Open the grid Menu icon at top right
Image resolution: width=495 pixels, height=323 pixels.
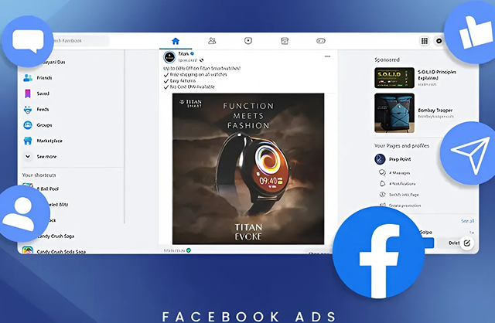[x=425, y=41]
